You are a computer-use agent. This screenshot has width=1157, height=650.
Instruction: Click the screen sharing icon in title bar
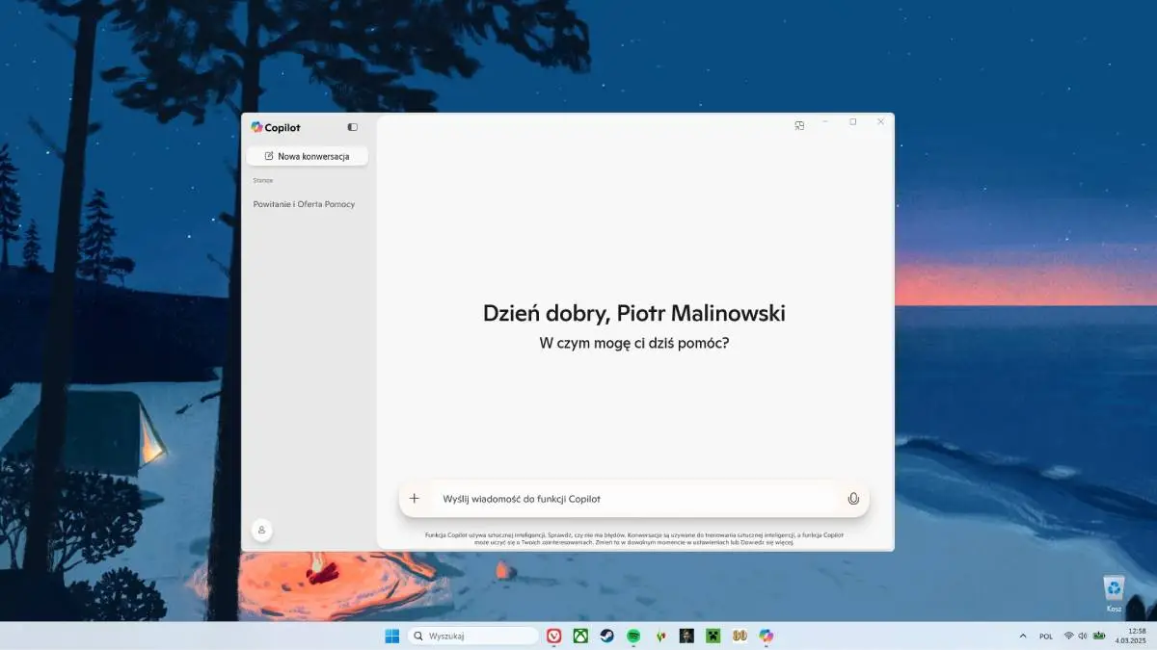click(x=798, y=124)
